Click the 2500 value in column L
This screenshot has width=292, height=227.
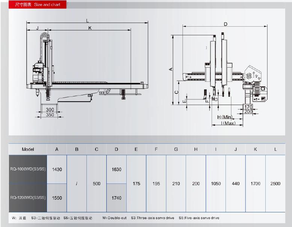pos(275,183)
